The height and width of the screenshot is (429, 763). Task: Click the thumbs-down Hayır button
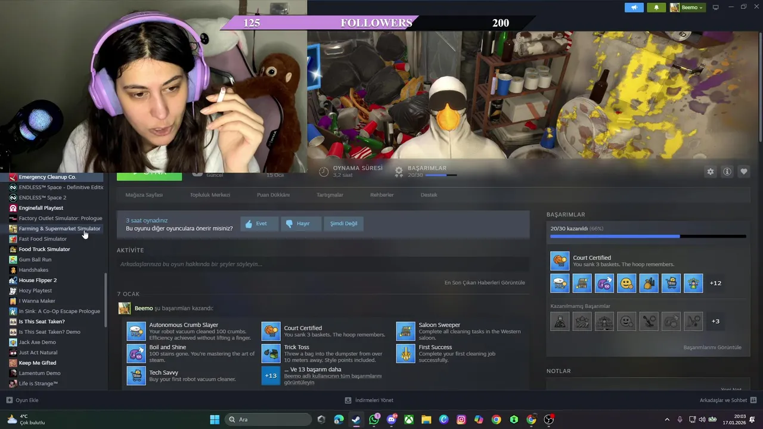point(301,223)
